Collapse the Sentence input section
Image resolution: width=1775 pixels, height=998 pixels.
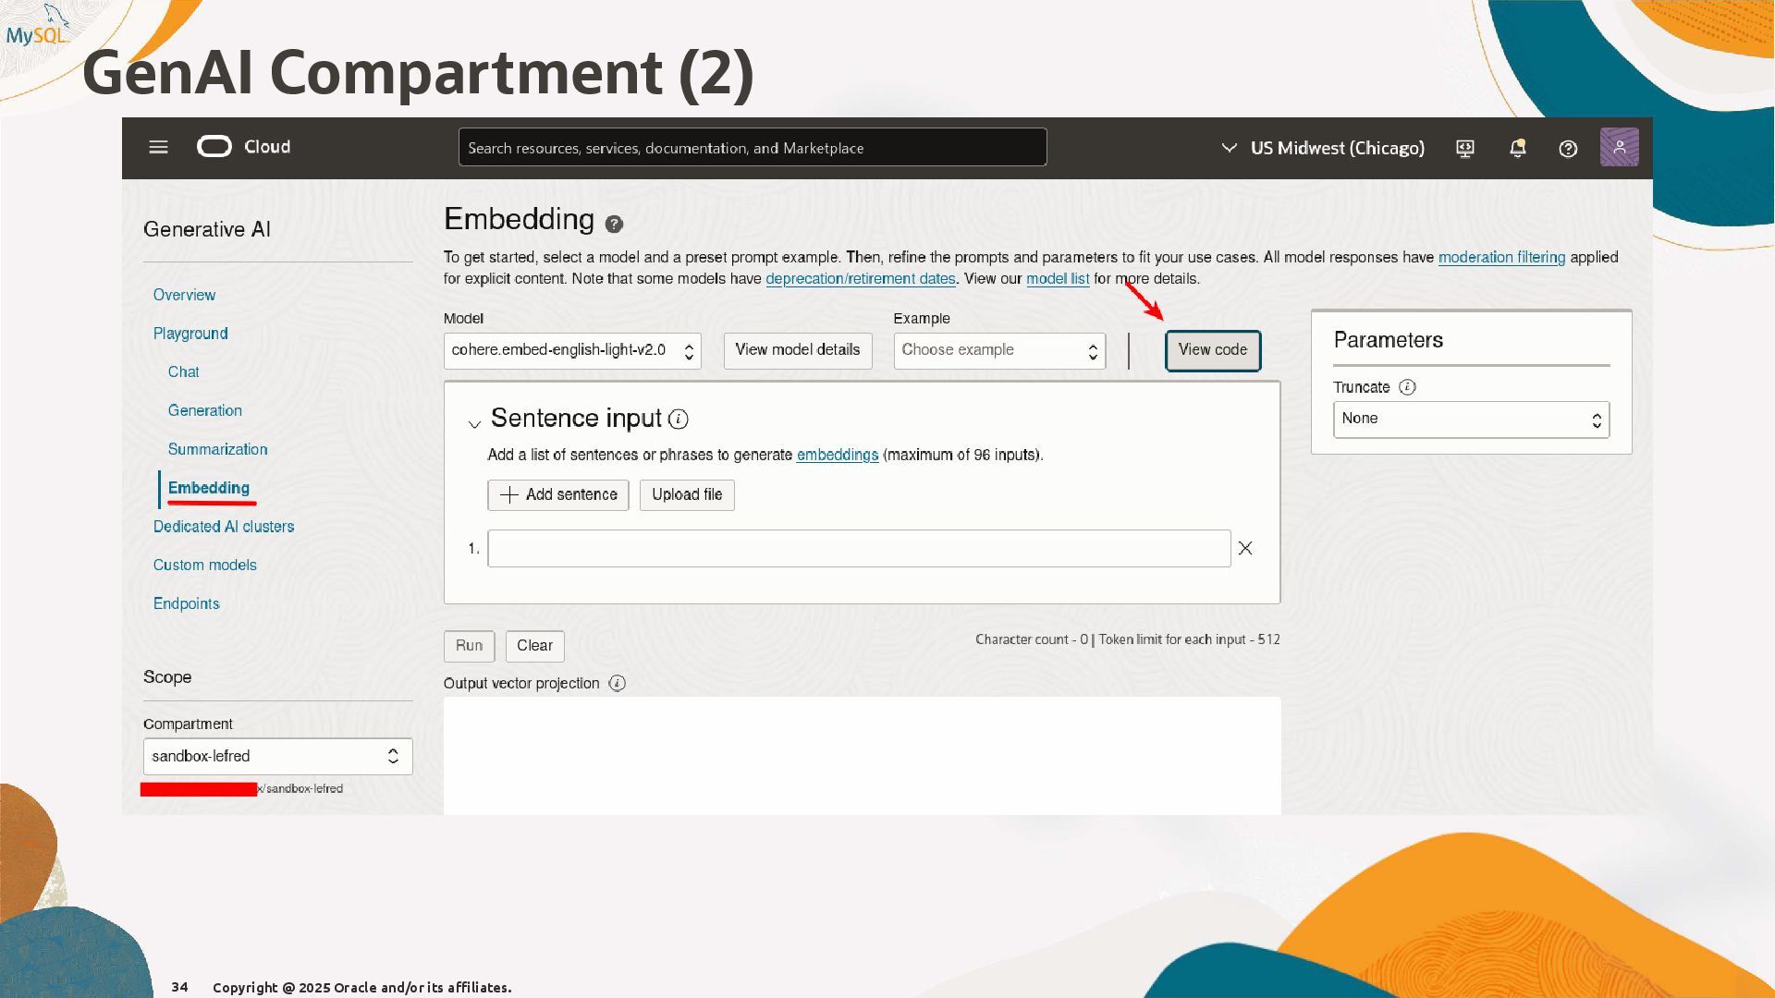pyautogui.click(x=474, y=423)
